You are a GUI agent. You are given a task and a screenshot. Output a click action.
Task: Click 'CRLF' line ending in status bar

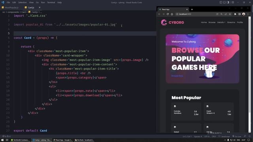point(214,136)
